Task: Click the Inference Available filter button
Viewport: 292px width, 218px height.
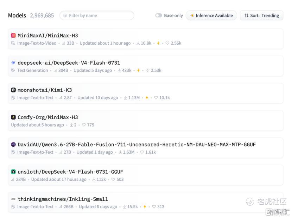Action: 211,15
